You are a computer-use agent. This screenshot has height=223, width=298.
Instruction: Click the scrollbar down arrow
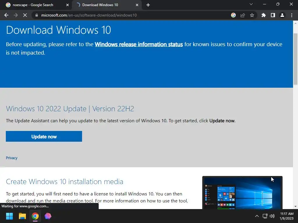pos(295,206)
